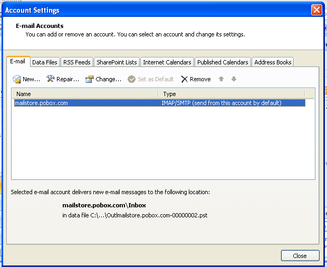Go to the SharePoint Lists tab

117,62
